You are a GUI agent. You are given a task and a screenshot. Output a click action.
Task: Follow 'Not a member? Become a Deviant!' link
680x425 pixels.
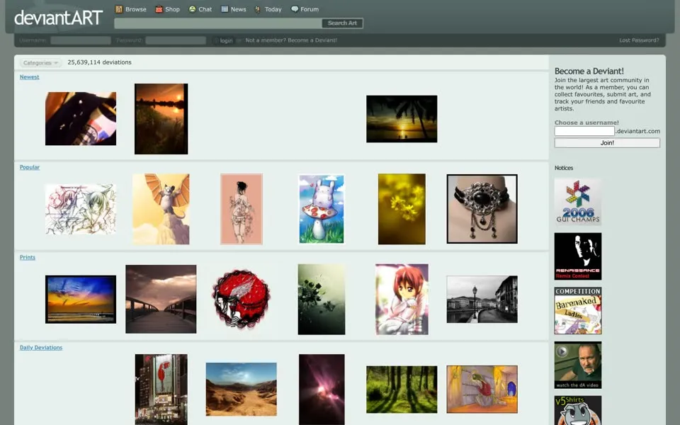coord(291,40)
